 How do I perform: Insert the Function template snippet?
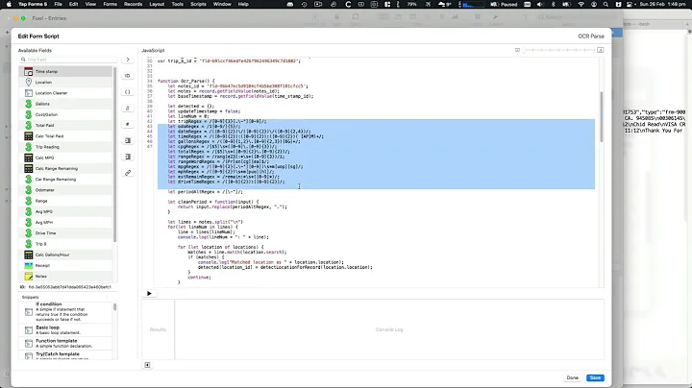[x=66, y=343]
